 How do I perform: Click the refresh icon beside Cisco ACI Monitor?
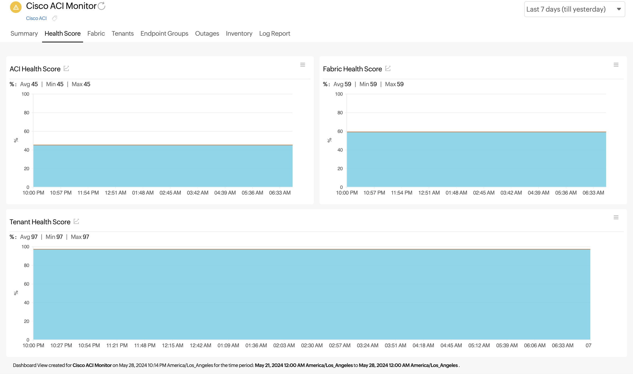[x=102, y=6]
